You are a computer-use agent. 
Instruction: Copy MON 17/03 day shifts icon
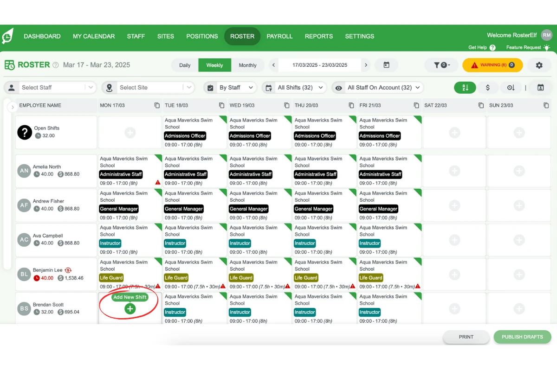click(x=157, y=105)
